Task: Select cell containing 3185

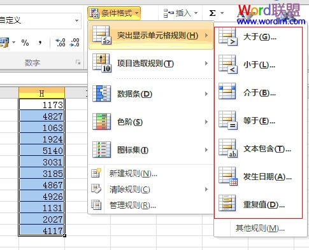Action: point(41,173)
